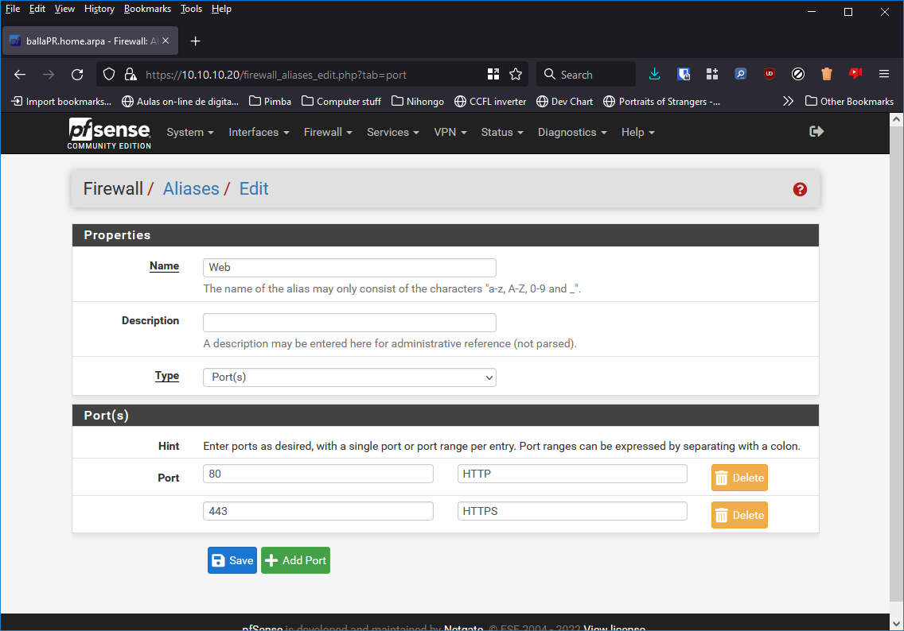
Task: Delete the HTTPS port 443 entry
Action: pyautogui.click(x=738, y=515)
